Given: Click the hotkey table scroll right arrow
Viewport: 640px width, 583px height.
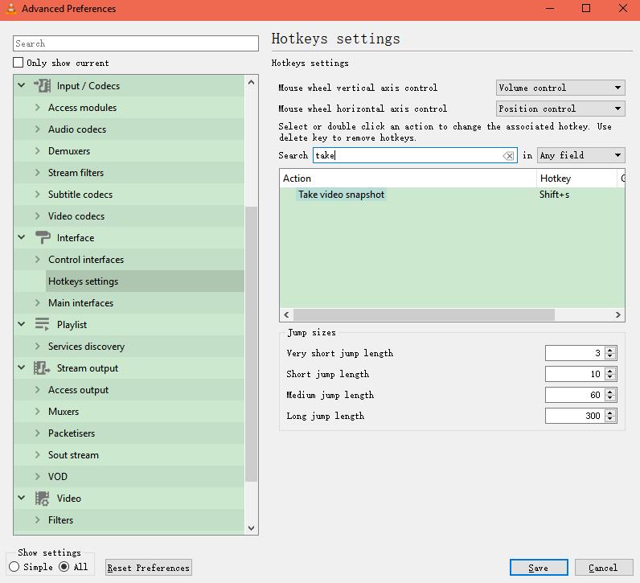Looking at the screenshot, I should pyautogui.click(x=618, y=314).
